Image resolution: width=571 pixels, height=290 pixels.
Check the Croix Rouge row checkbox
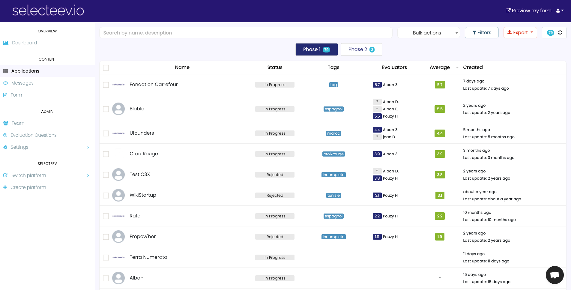[106, 154]
